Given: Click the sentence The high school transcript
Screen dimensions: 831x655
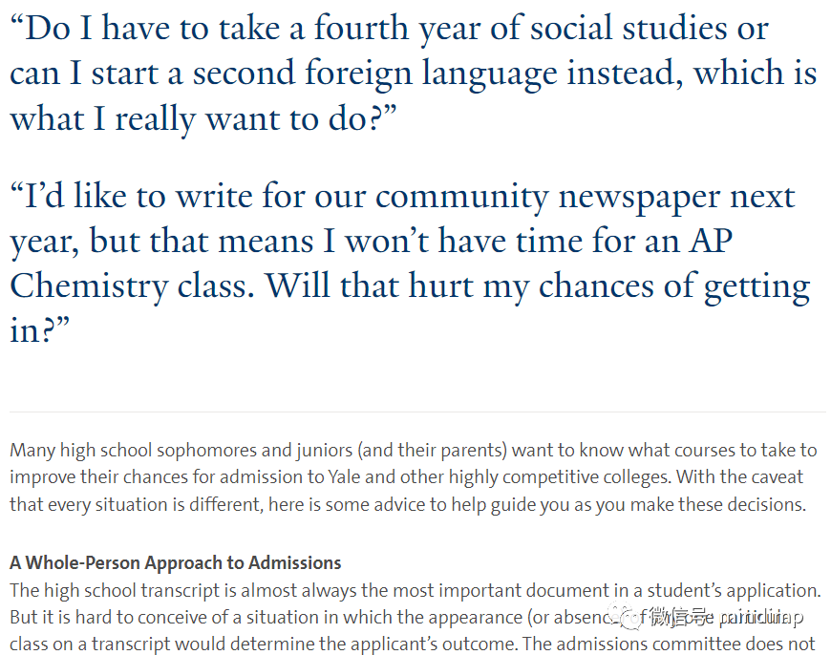Looking at the screenshot, I should click(415, 590).
